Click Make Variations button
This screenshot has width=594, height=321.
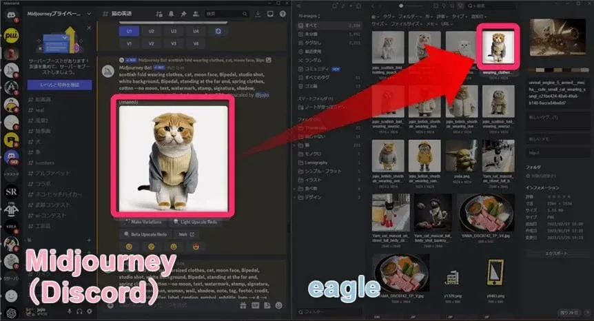tap(143, 222)
